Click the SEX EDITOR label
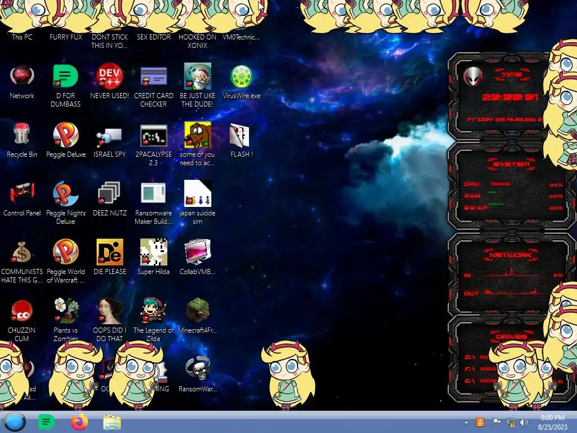Viewport: 577px width, 433px height. point(153,37)
